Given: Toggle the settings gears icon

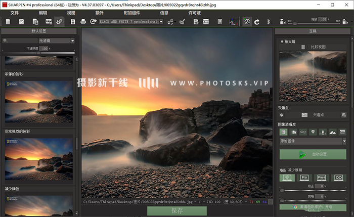Looking at the screenshot, I should (59, 22).
